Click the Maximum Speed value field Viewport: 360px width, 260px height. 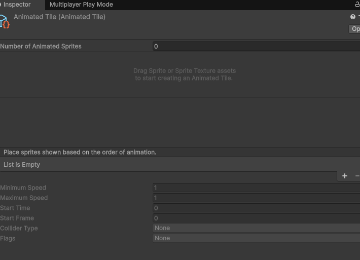pos(256,198)
